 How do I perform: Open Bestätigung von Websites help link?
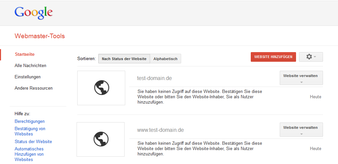pos(30,131)
